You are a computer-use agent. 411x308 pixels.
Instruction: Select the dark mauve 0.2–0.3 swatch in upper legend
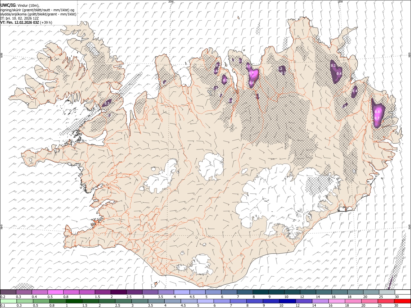tap(8, 292)
